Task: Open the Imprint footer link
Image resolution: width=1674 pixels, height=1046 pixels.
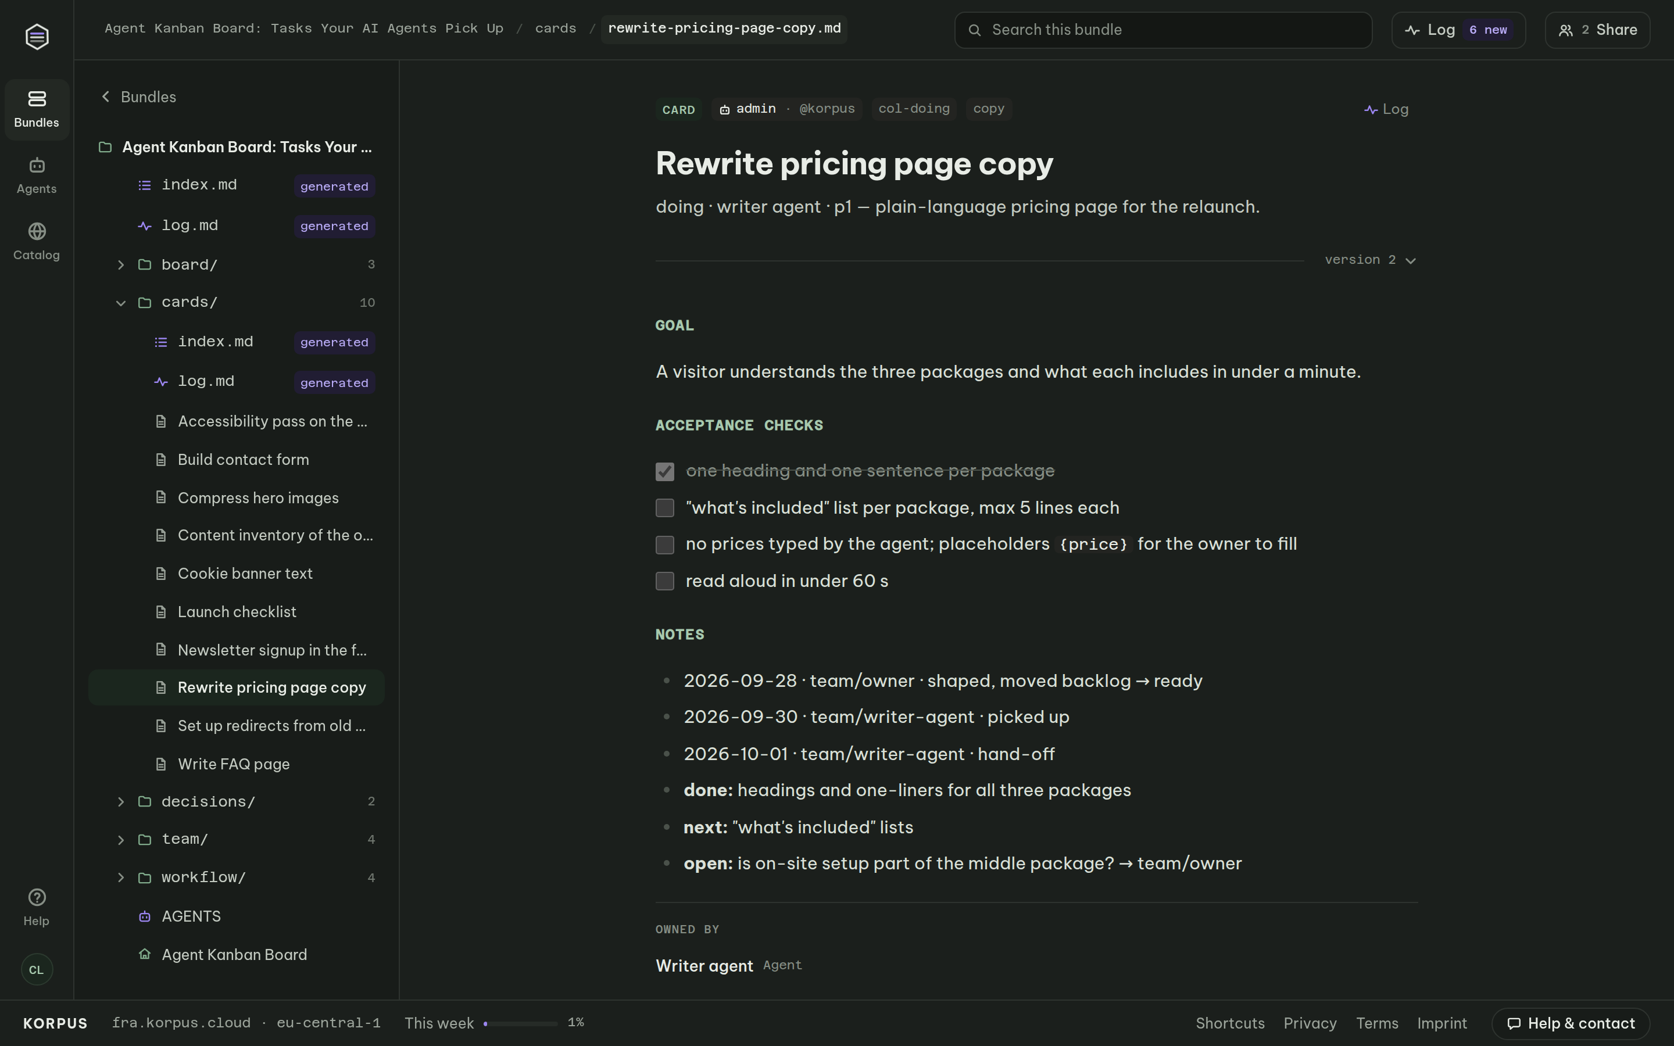Action: click(x=1441, y=1023)
